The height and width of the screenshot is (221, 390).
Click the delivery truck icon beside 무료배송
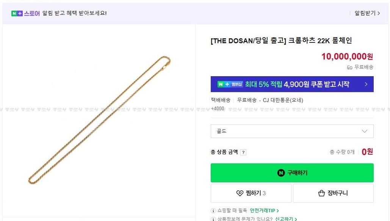(350, 67)
